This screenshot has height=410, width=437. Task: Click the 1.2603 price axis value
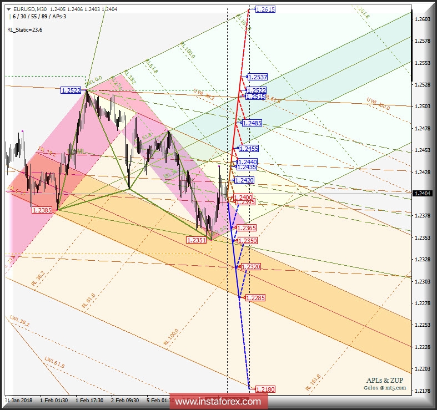click(x=423, y=19)
